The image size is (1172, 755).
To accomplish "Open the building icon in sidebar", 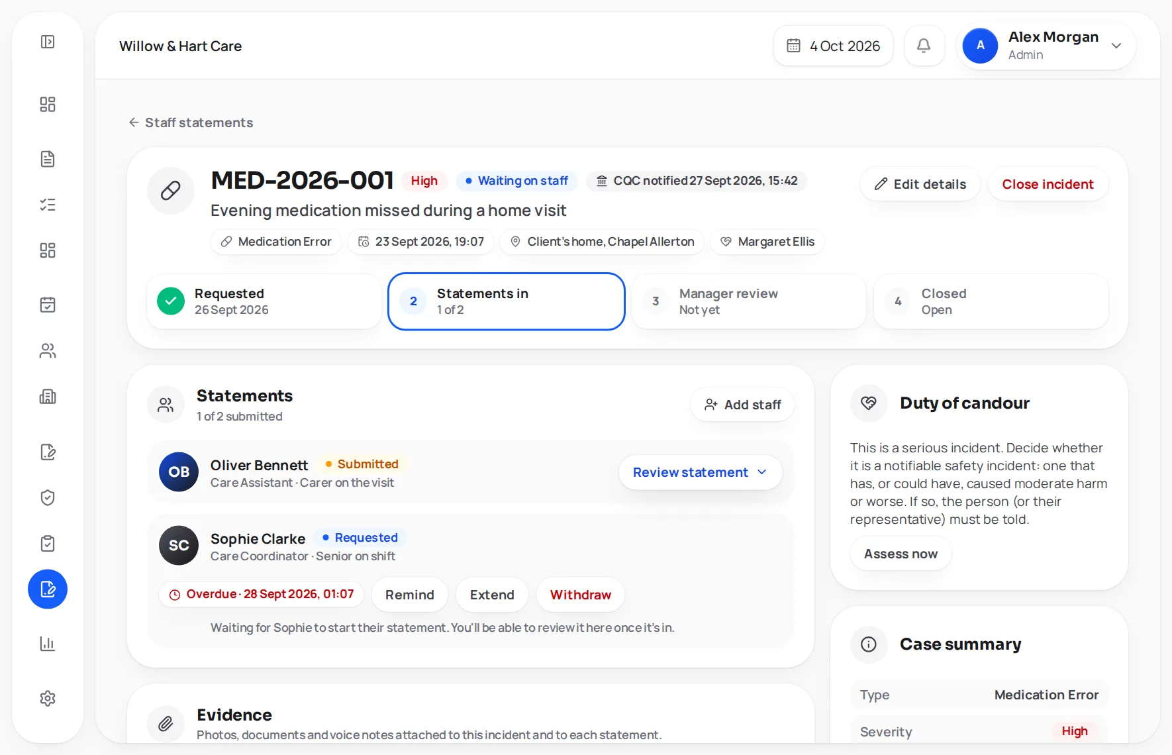I will pyautogui.click(x=48, y=397).
